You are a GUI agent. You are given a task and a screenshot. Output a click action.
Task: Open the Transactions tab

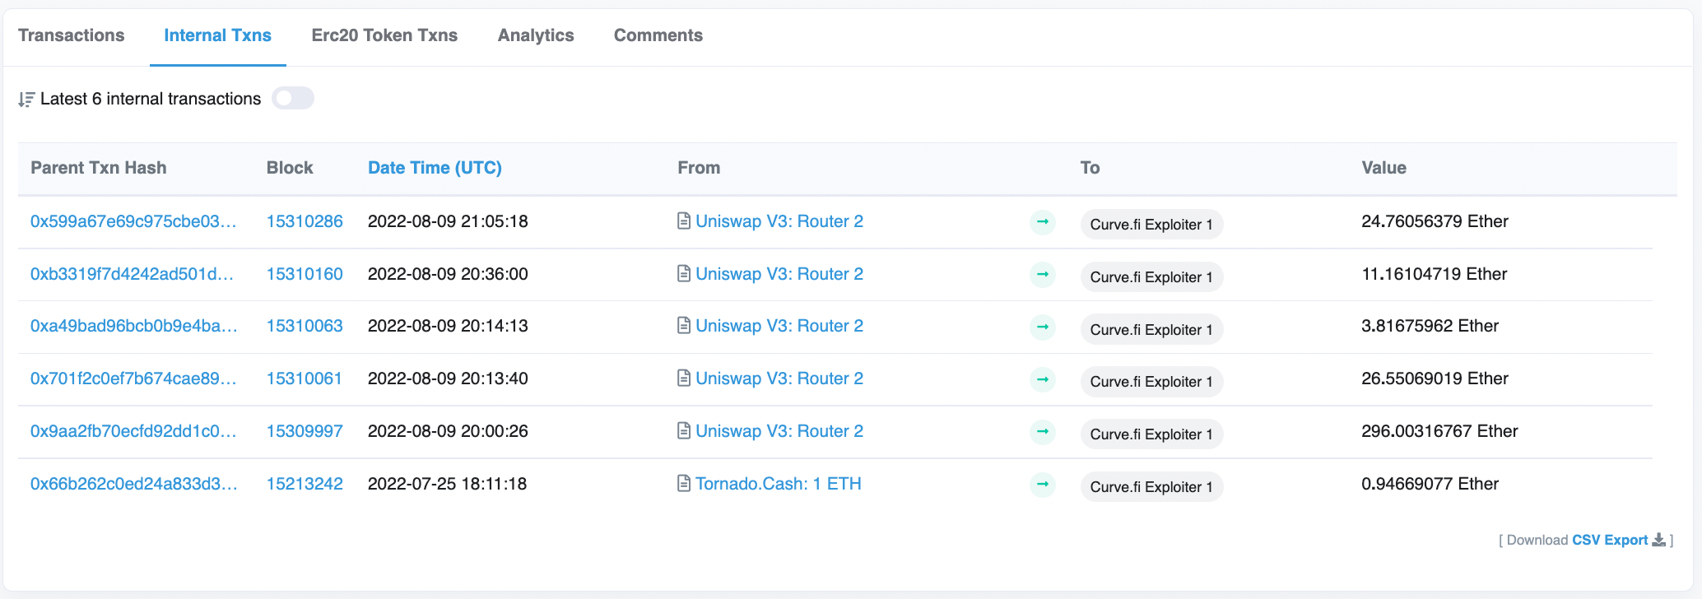(71, 35)
